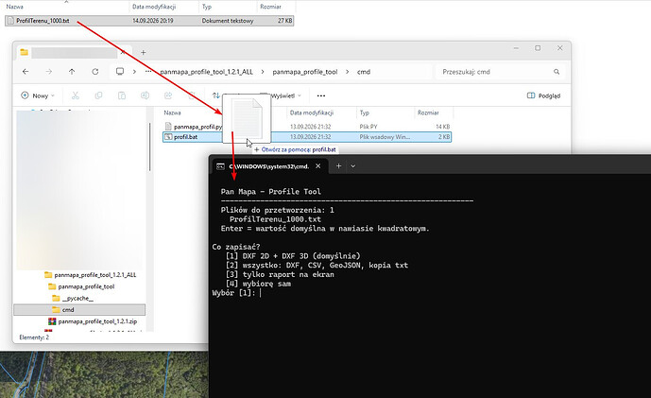651x398 pixels.
Task: Close the C:\WINDOWS\system32\cmd terminal tab
Action: (318, 166)
